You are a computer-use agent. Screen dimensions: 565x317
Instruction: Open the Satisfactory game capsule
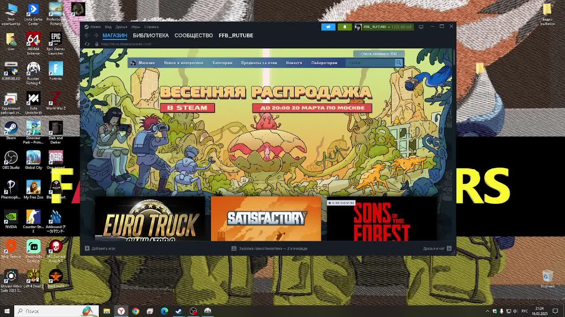(x=266, y=219)
